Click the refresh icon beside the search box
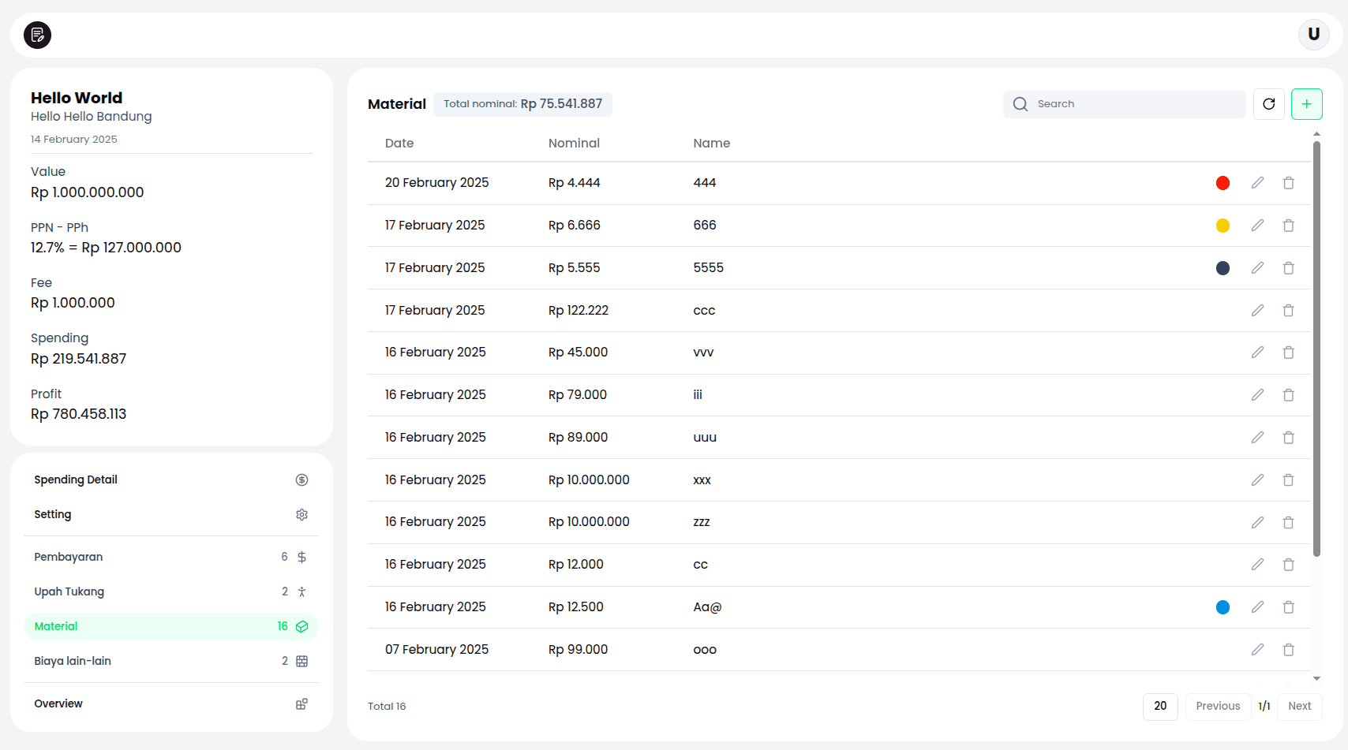This screenshot has width=1348, height=750. (x=1268, y=104)
